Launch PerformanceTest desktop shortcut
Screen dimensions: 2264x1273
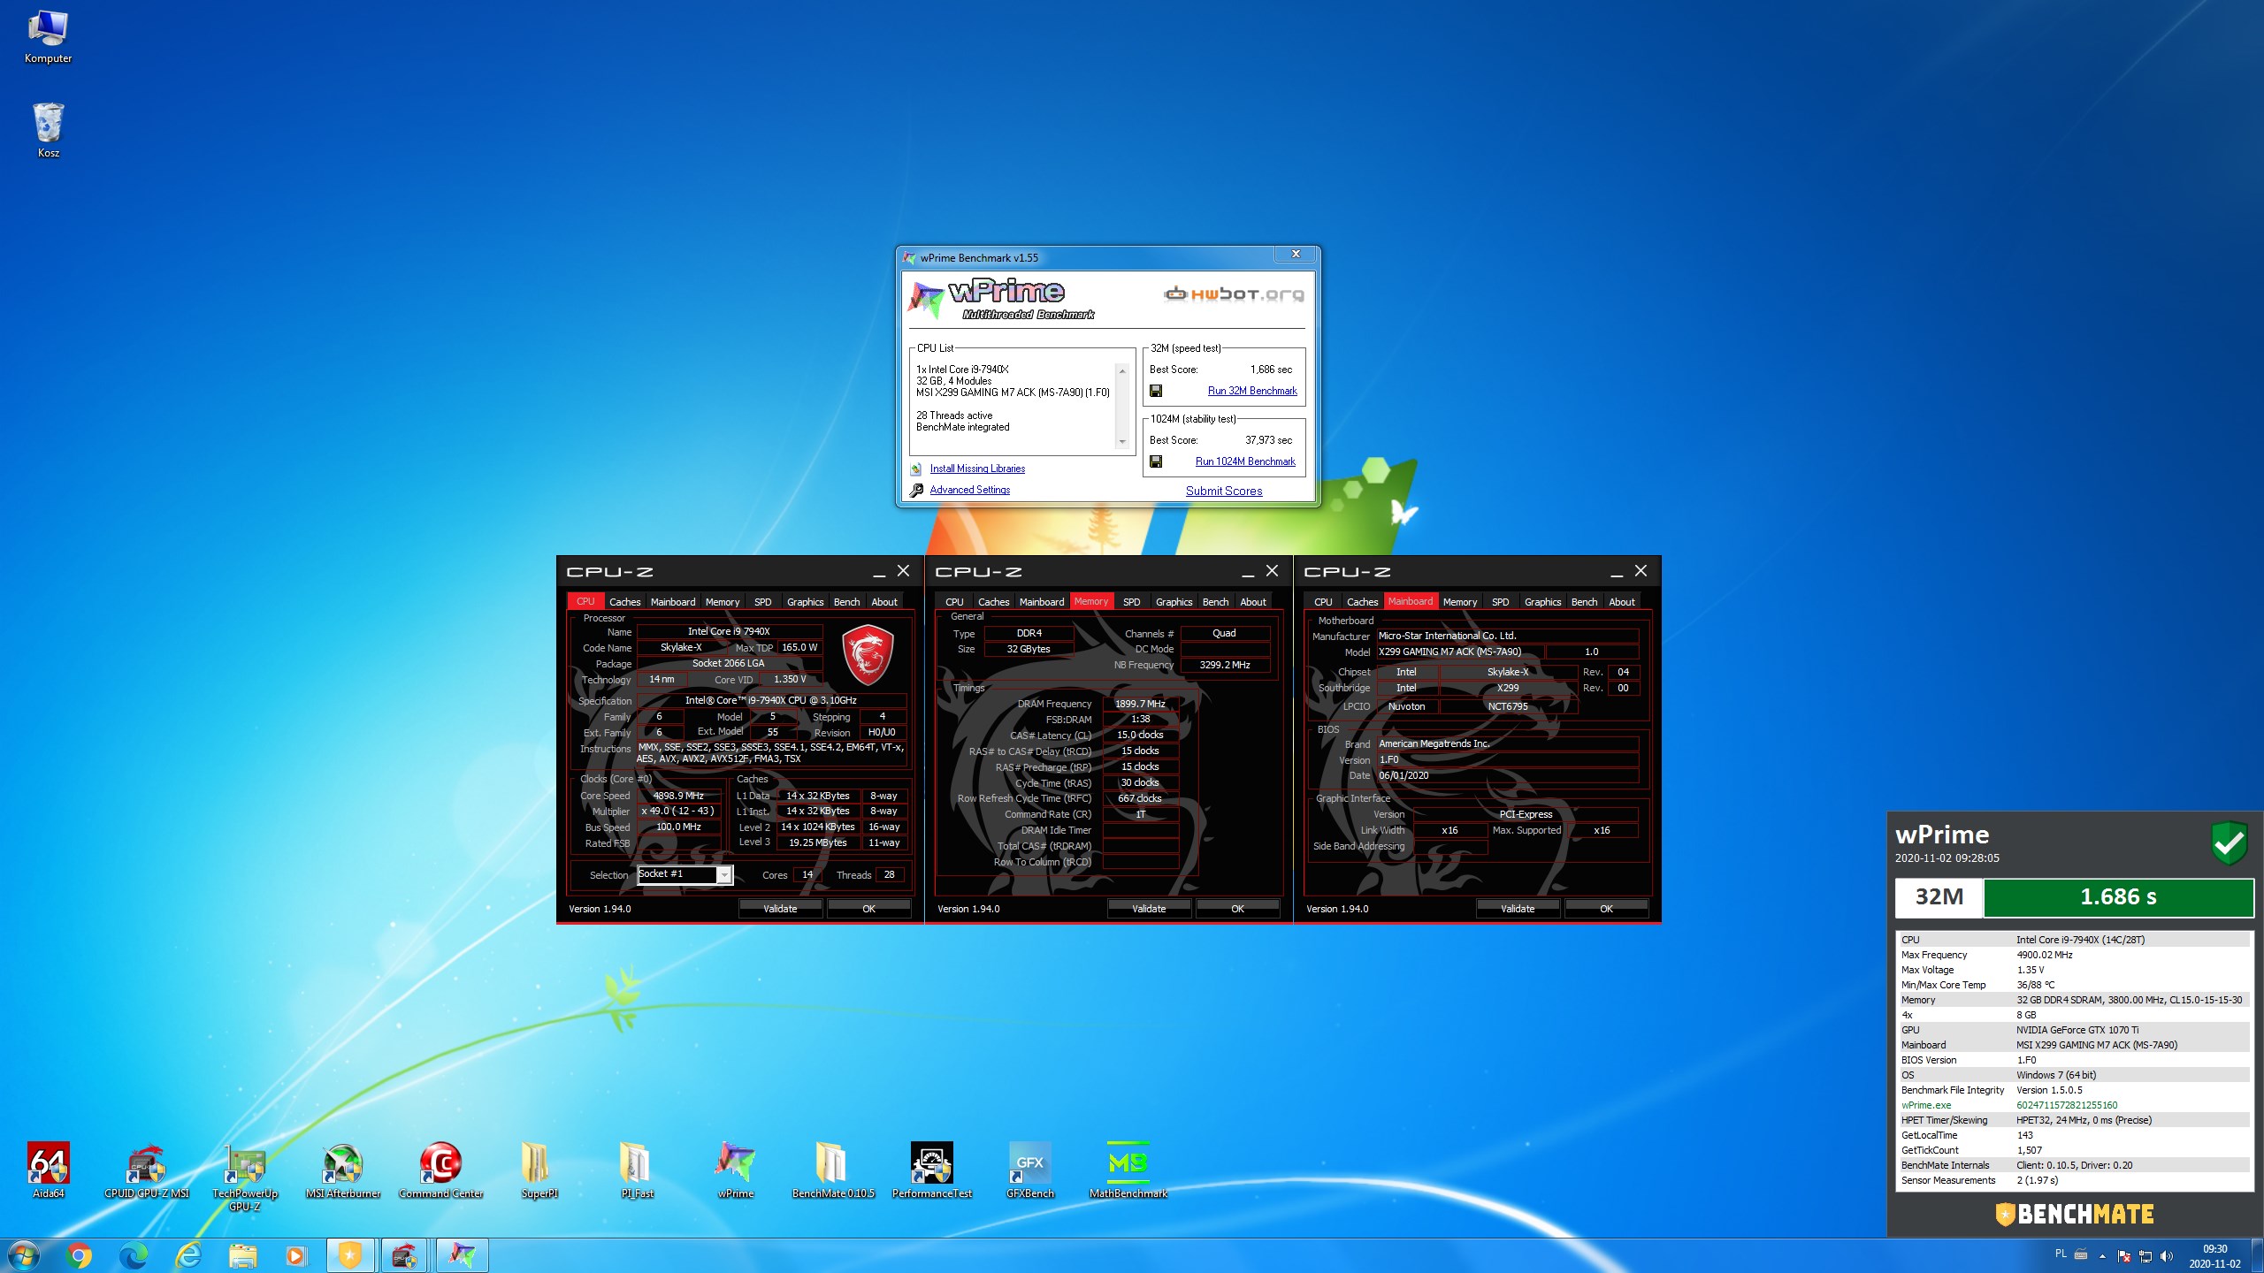(931, 1170)
